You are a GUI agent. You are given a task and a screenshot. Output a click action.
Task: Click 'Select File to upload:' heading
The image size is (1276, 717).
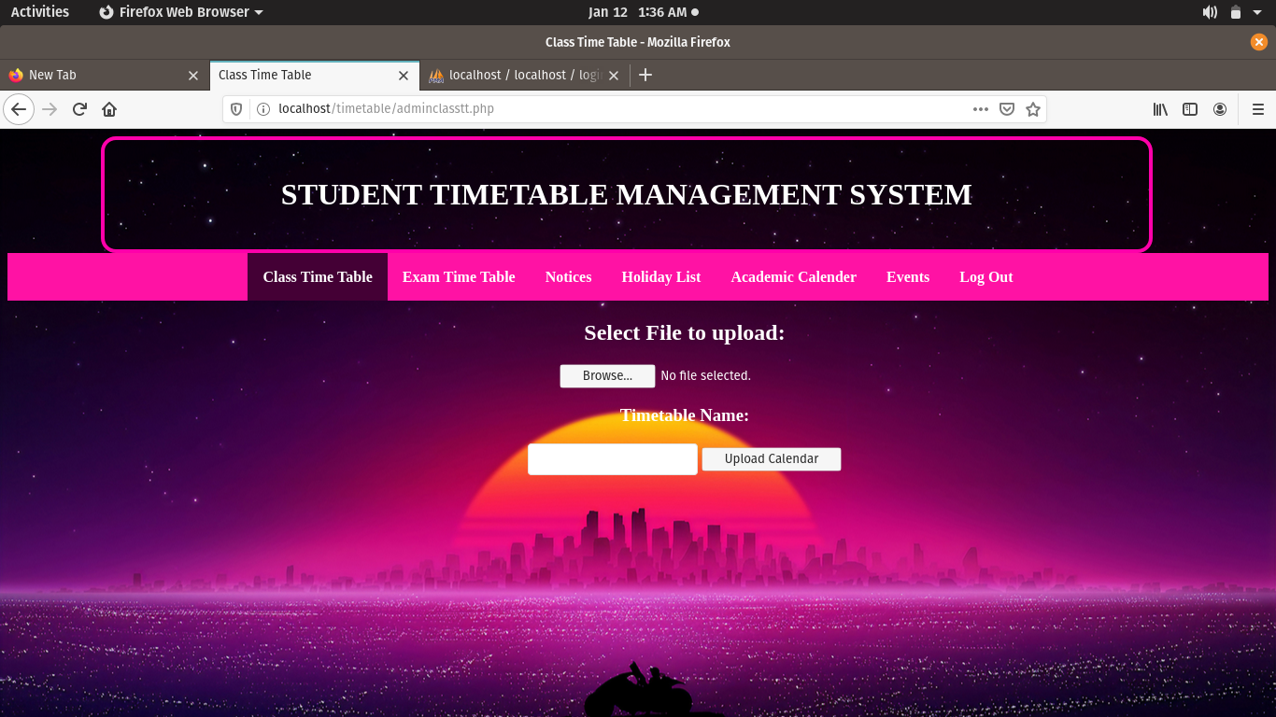tap(685, 333)
